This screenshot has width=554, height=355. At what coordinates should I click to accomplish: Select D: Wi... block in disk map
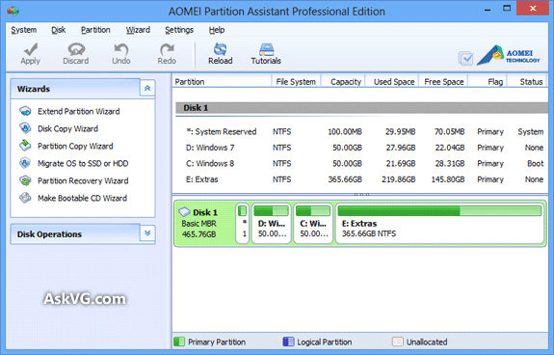272,224
